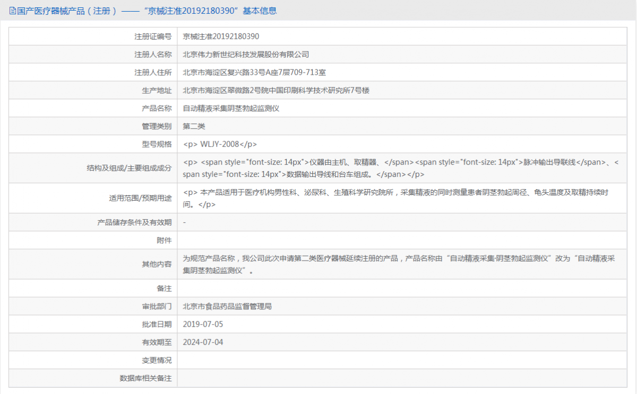Select the 变更情况 label
The height and width of the screenshot is (394, 637).
157,361
